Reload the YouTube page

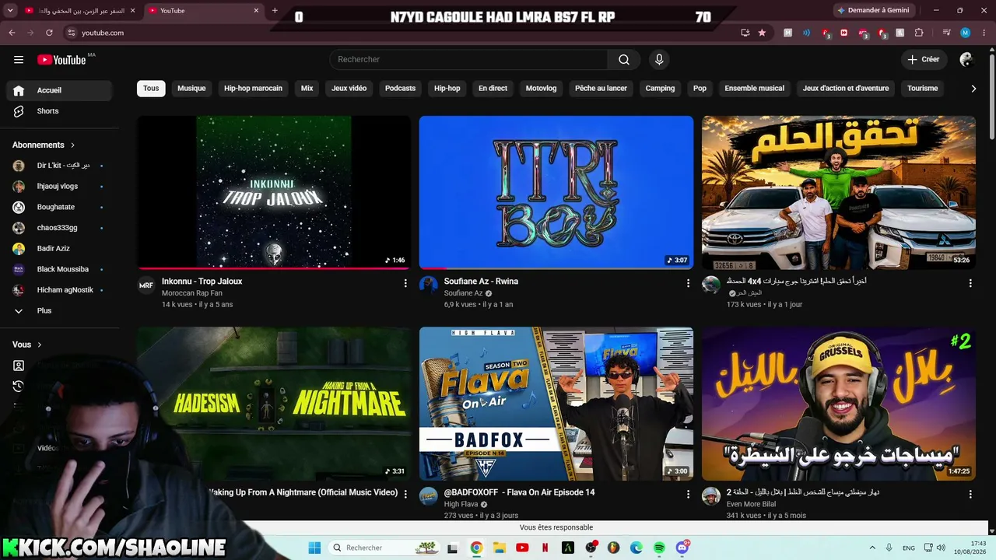(x=49, y=33)
